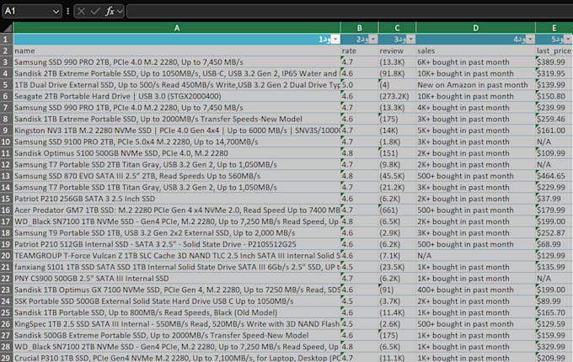This screenshot has height=362, width=573.
Task: Click the 'name' header cell
Action: click(x=177, y=51)
